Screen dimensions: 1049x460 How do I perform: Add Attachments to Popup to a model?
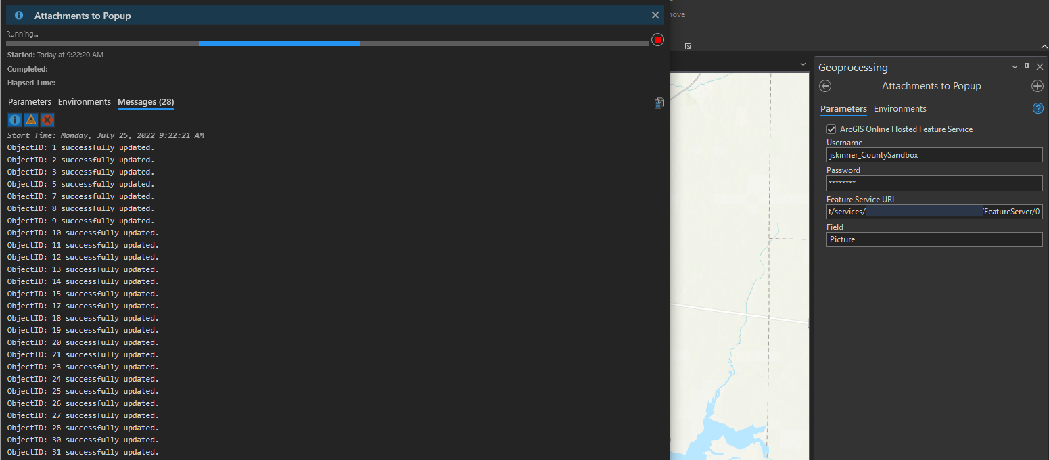(1038, 86)
